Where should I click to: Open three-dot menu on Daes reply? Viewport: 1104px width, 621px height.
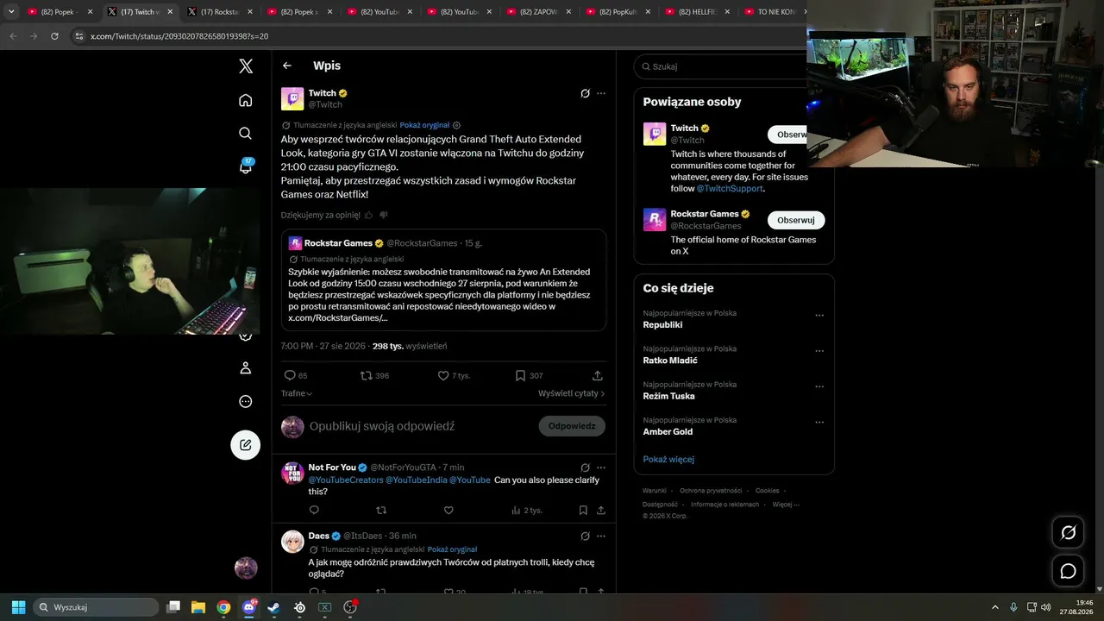(601, 536)
